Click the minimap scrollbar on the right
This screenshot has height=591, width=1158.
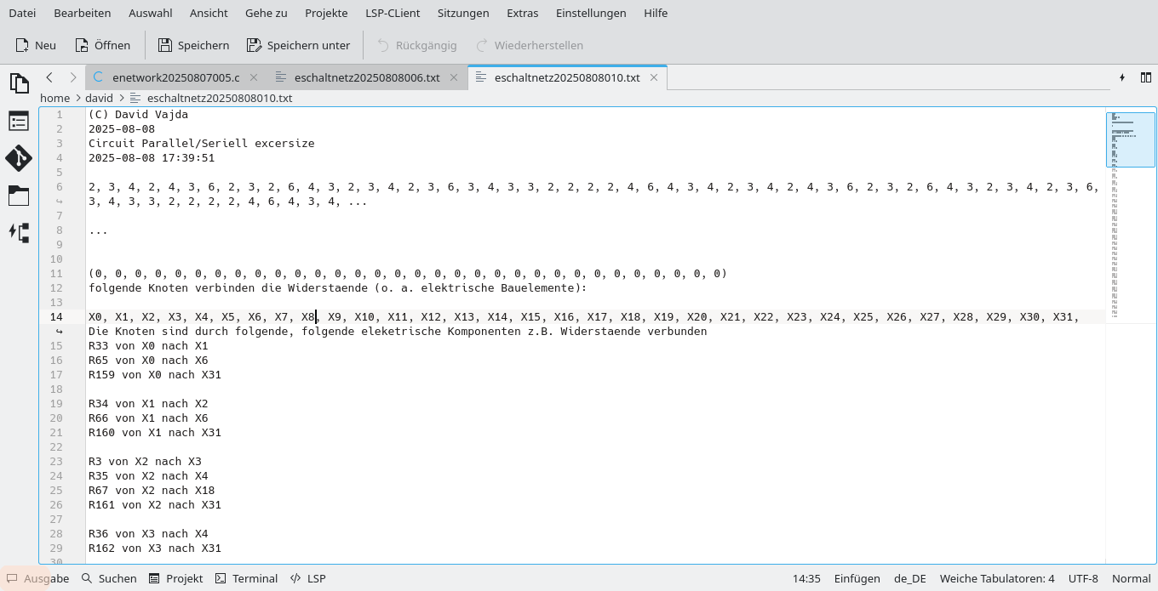[1130, 139]
